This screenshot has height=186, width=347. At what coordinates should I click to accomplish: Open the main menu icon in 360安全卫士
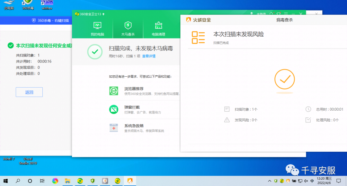point(286,14)
